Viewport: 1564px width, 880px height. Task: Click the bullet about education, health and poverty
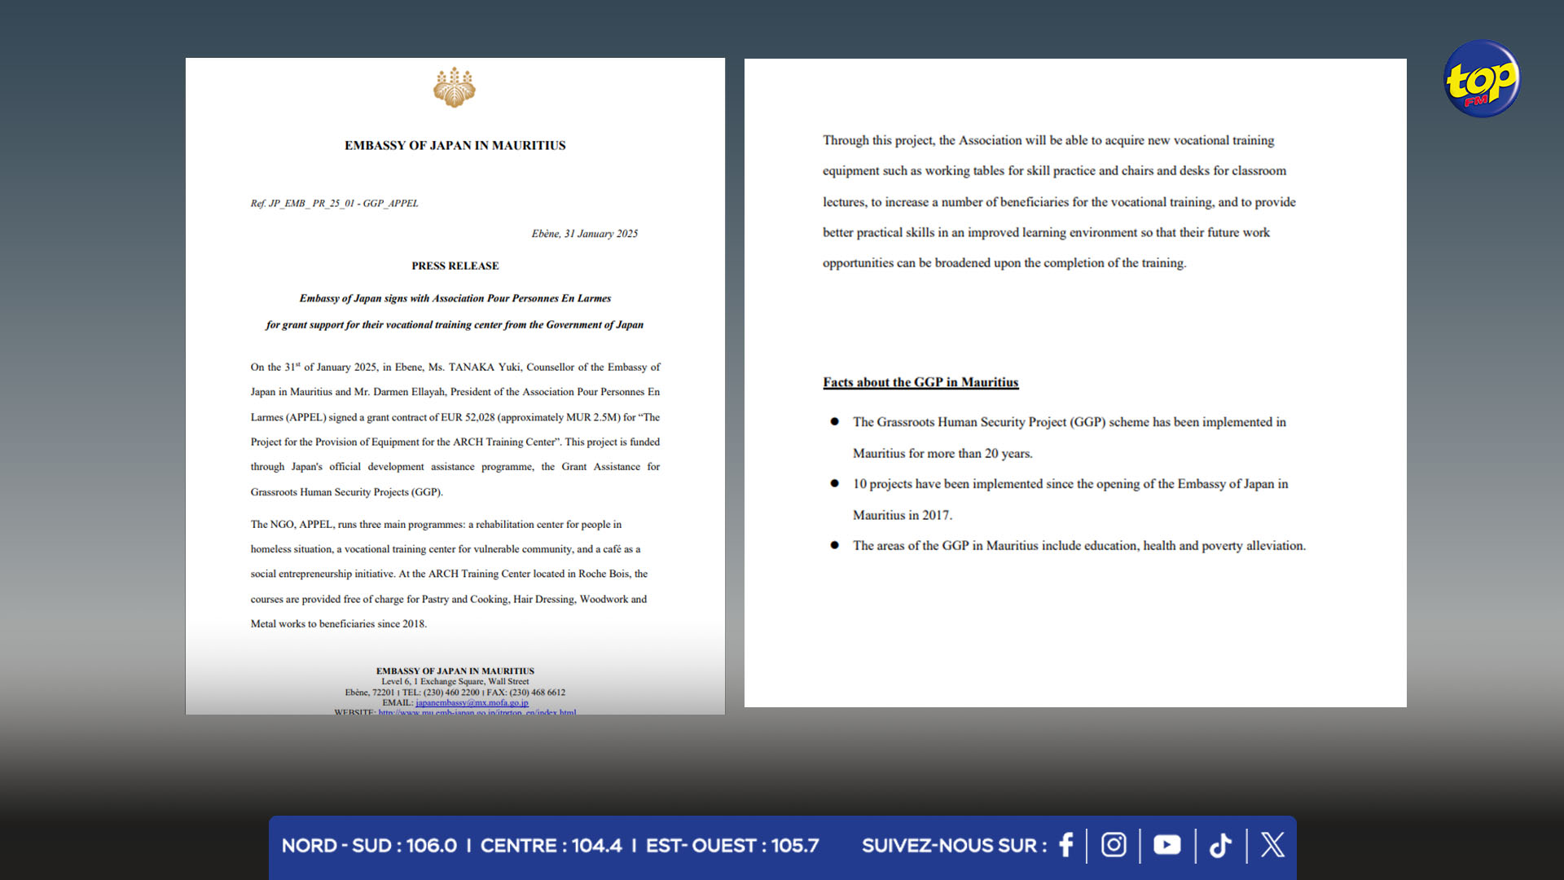click(x=1067, y=546)
